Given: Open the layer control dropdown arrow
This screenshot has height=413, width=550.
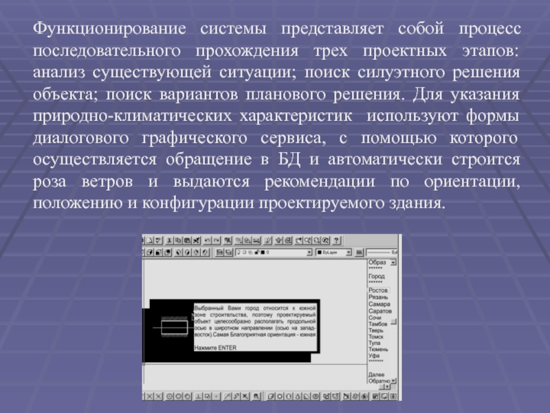Looking at the screenshot, I should point(310,253).
